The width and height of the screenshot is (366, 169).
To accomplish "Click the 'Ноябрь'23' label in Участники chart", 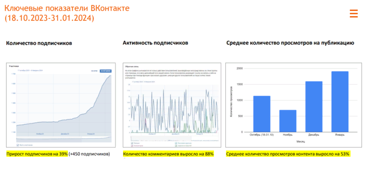I will point(41,134).
